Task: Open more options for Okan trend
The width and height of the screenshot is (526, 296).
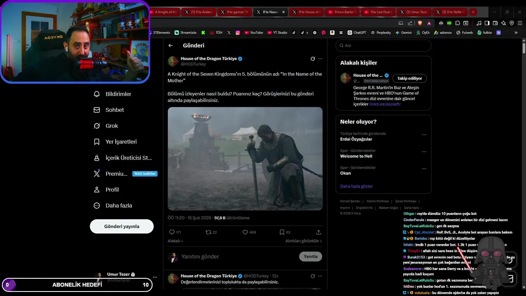Action: 424,169
